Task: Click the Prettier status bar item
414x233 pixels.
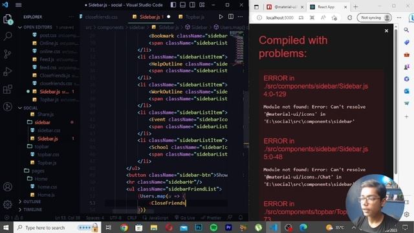Action: (x=211, y=218)
